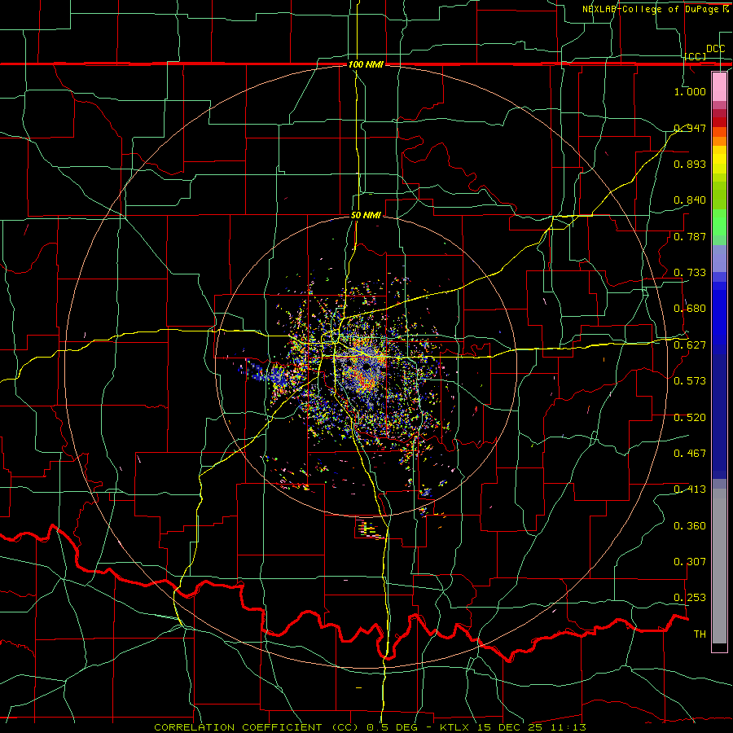Click the 50 NMI range ring label
This screenshot has height=733, width=733.
(366, 216)
